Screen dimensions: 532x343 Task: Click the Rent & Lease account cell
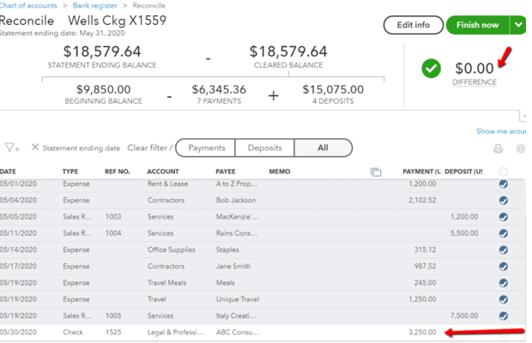[167, 184]
